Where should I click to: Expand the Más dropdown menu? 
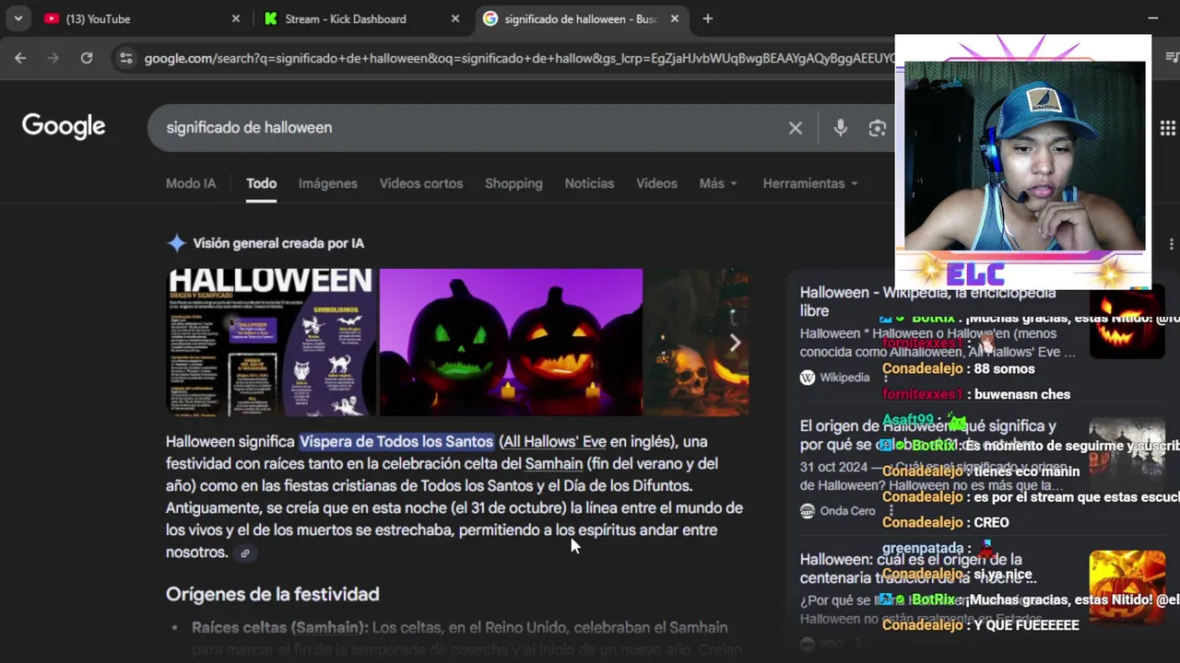(x=718, y=183)
